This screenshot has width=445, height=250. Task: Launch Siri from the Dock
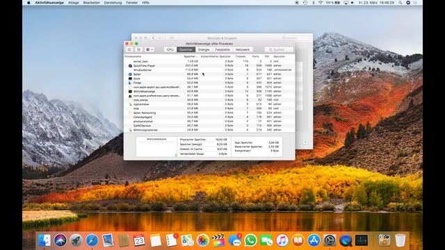tap(60, 240)
